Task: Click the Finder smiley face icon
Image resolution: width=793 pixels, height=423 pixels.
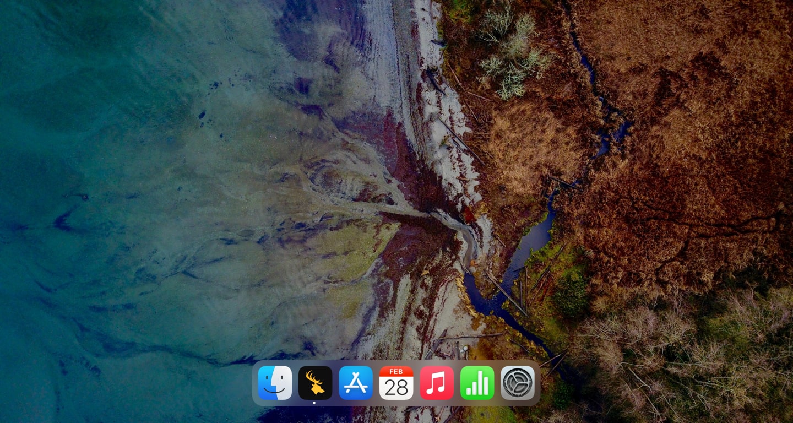Action: [274, 382]
